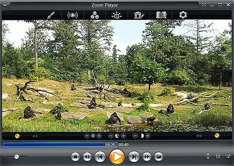This screenshot has height=166, width=234.
Task: Skip to the previous track
Action: click(x=100, y=156)
